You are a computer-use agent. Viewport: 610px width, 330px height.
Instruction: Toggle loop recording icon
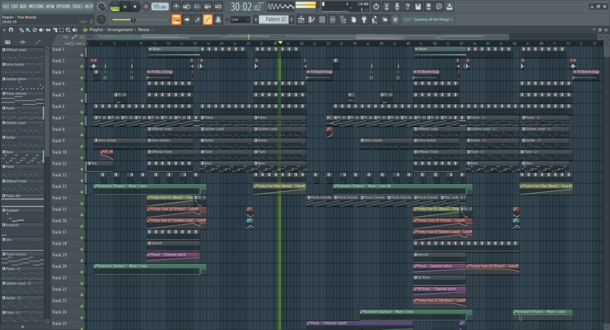[x=219, y=7]
